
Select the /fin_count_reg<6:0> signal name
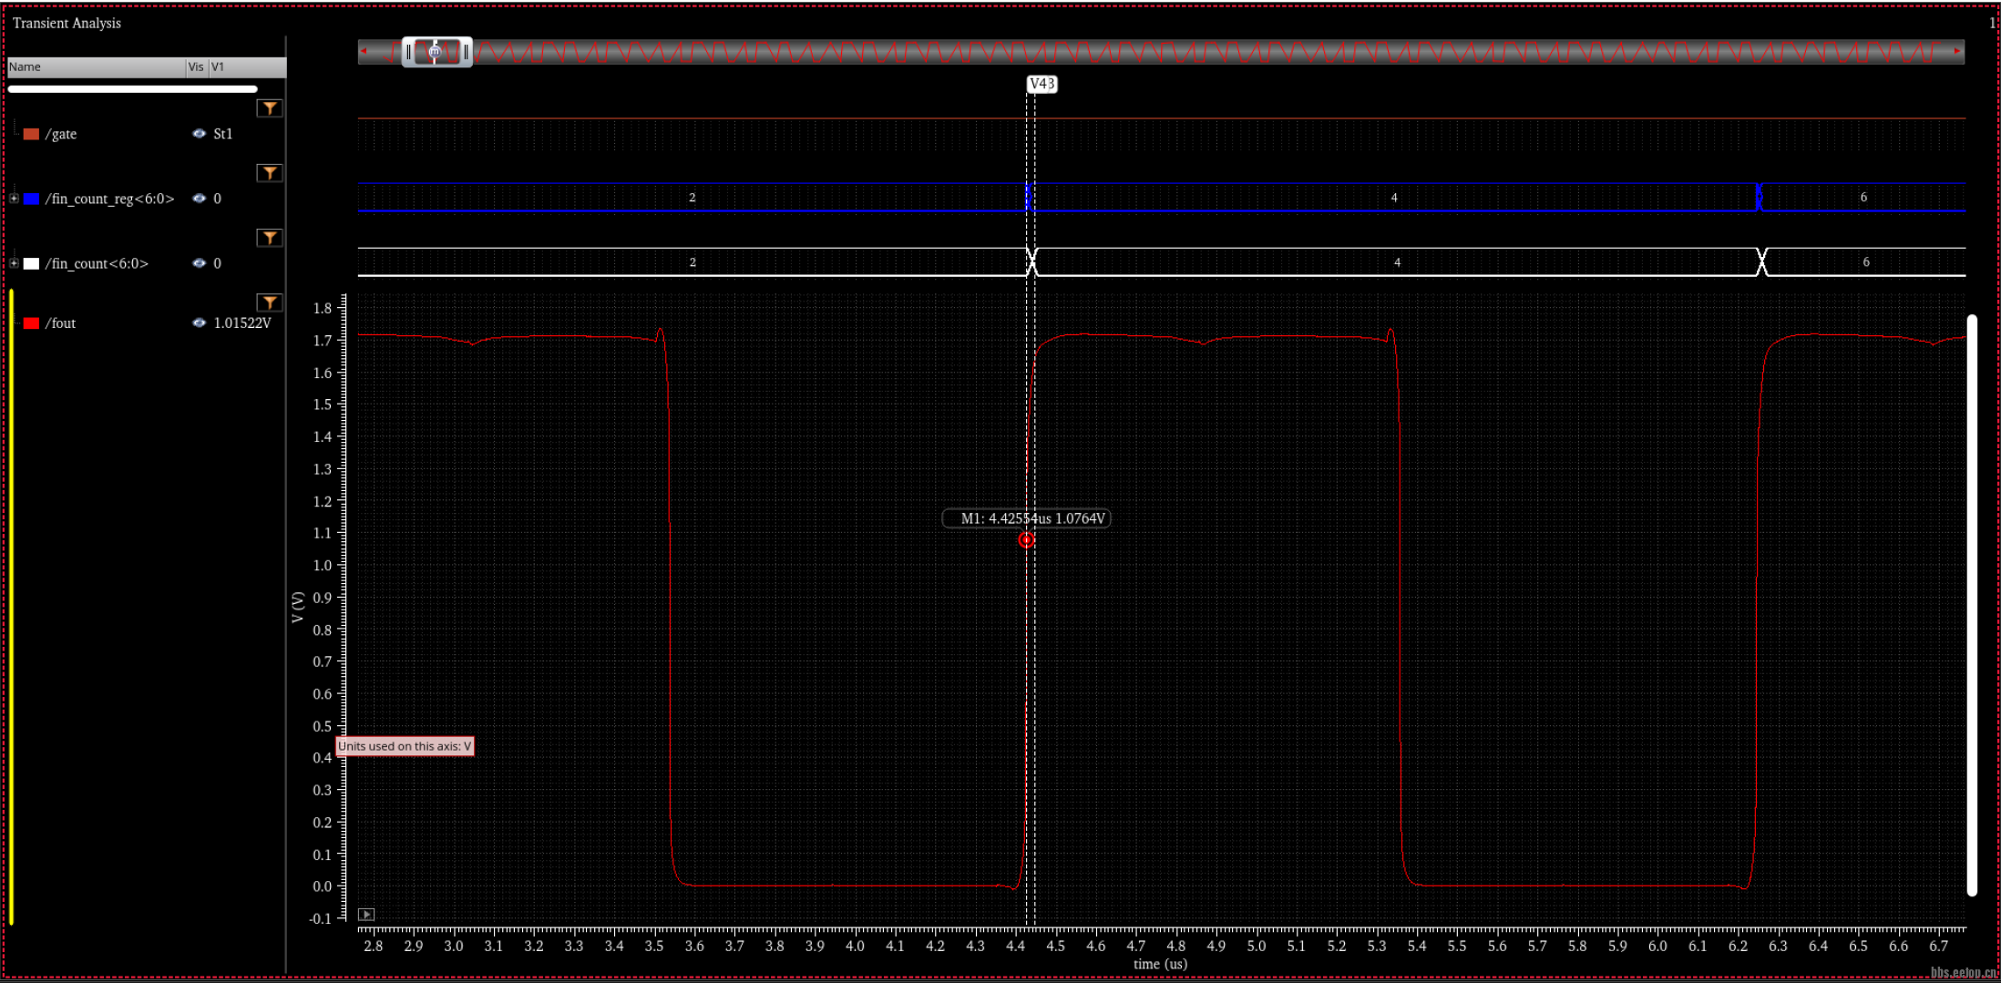coord(109,199)
